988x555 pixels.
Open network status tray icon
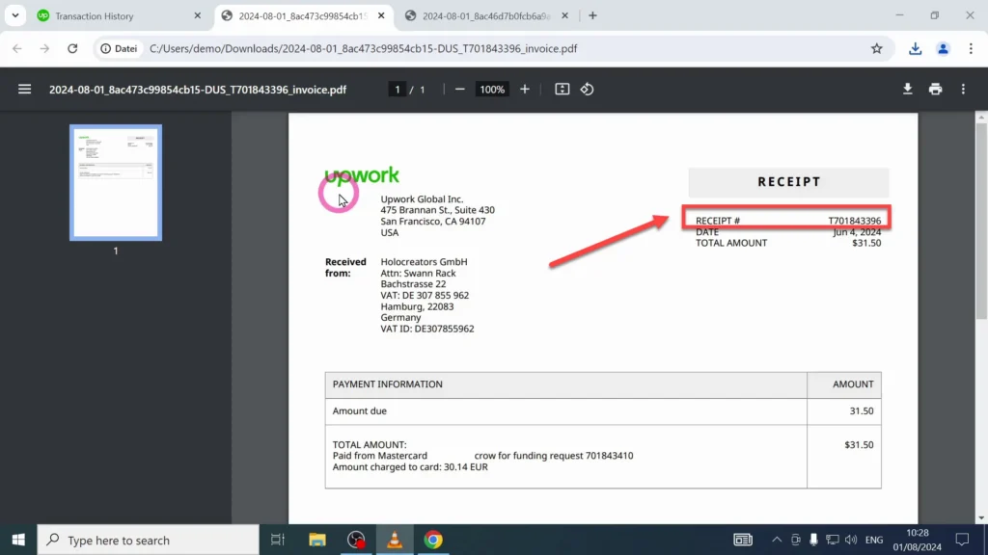pyautogui.click(x=833, y=540)
